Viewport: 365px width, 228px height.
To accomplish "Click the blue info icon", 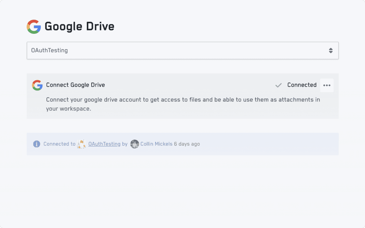I will click(37, 144).
